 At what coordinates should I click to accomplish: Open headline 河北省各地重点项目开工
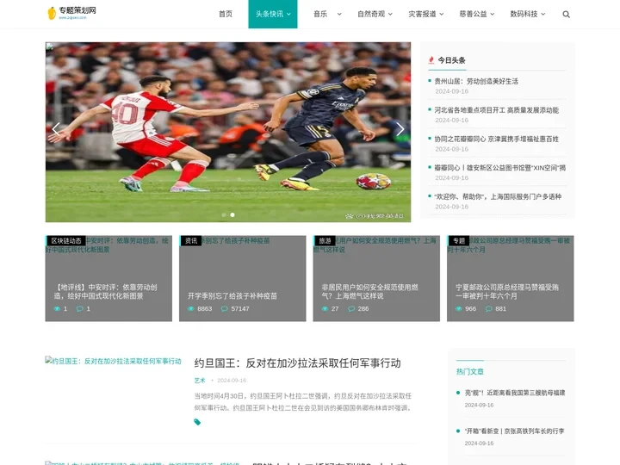tap(496, 110)
